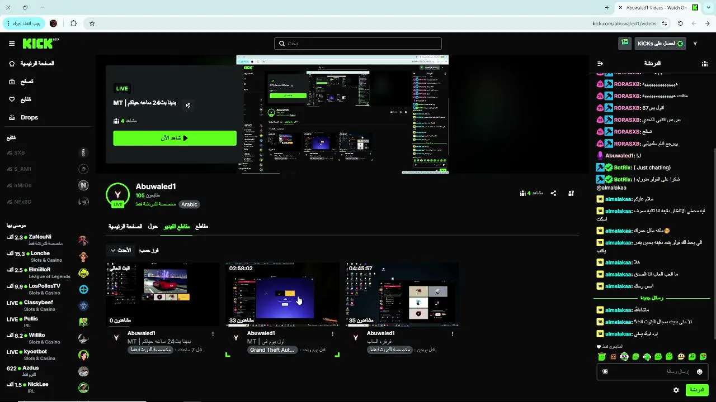Open the gift shop icon beside KICKs button

(625, 43)
